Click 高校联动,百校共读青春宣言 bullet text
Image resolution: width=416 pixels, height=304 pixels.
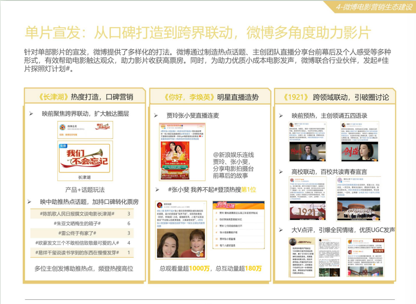coord(329,172)
